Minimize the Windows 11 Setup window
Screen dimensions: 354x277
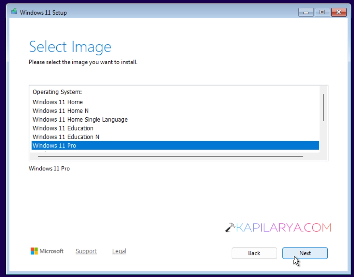point(306,12)
